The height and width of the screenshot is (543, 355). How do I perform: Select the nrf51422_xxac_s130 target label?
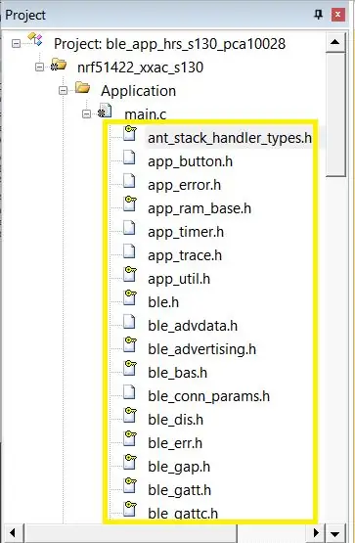tap(140, 68)
